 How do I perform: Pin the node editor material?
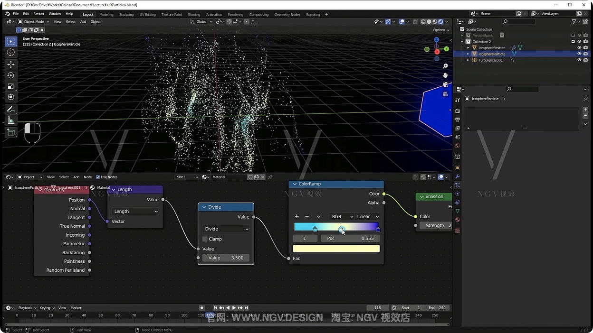click(270, 177)
